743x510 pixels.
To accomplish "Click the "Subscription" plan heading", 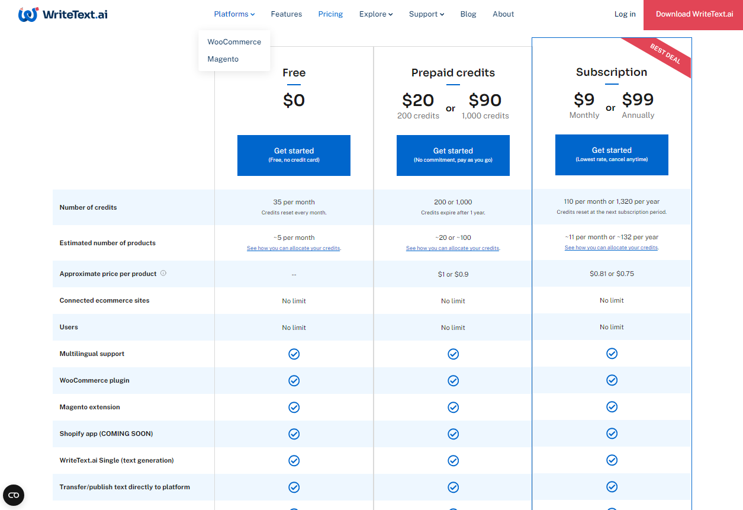I will click(x=612, y=72).
